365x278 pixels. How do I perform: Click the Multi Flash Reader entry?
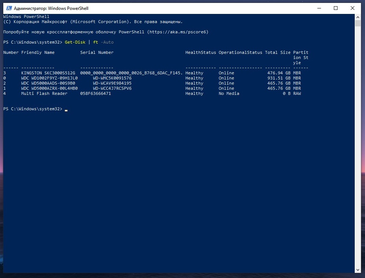[x=44, y=93]
